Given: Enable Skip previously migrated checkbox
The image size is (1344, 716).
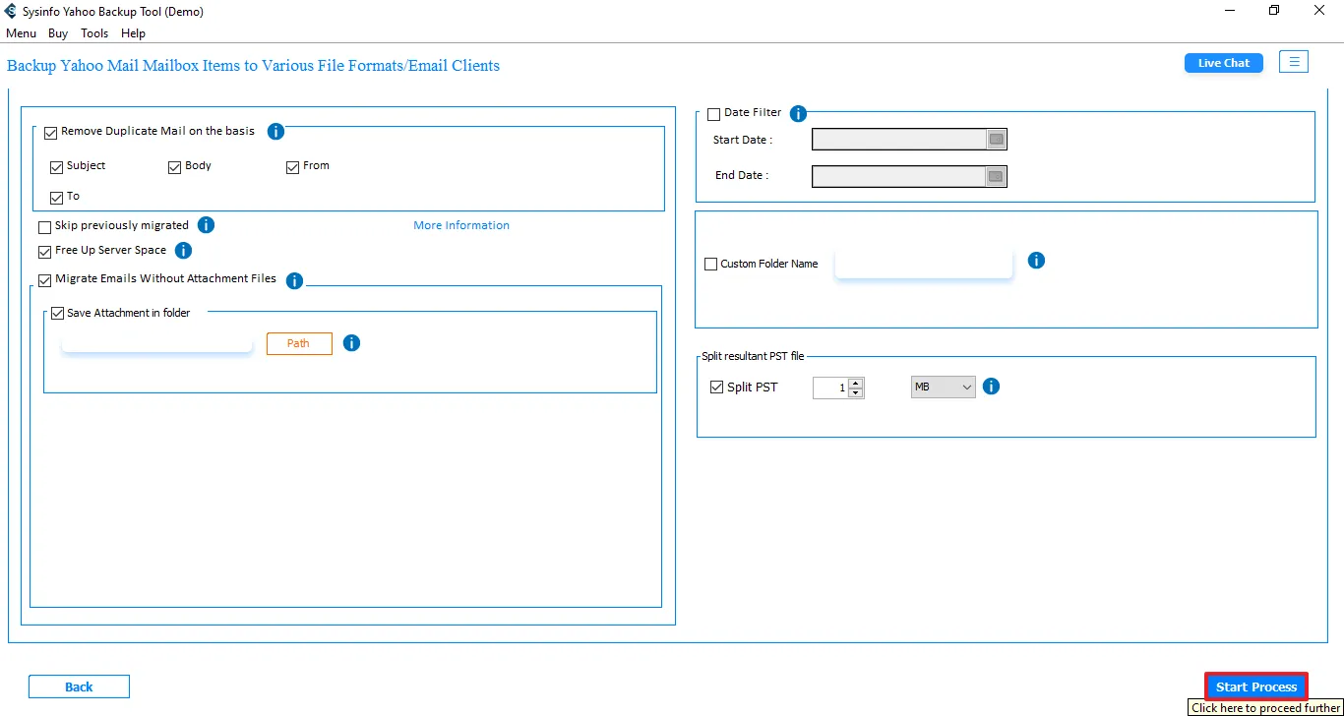Looking at the screenshot, I should click(44, 227).
